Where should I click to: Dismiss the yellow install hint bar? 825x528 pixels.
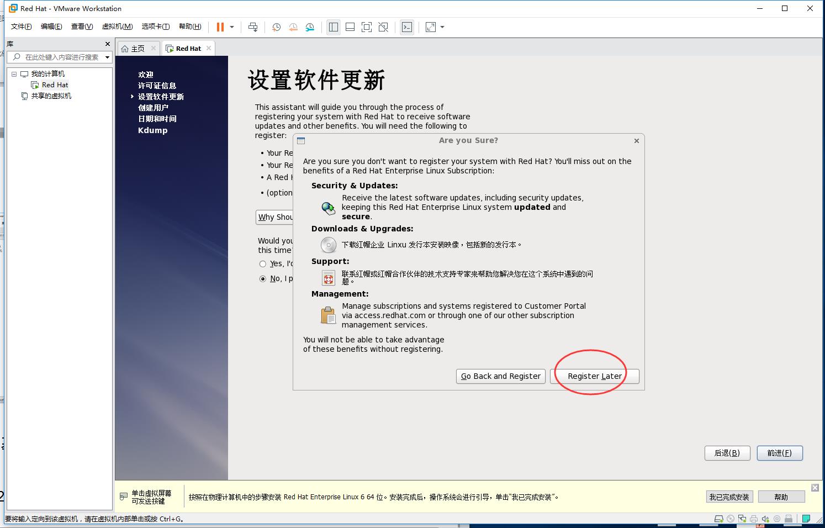tap(815, 488)
